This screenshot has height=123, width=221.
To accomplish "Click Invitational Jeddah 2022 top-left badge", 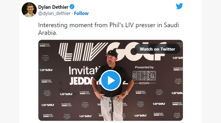I will pyautogui.click(x=45, y=45).
